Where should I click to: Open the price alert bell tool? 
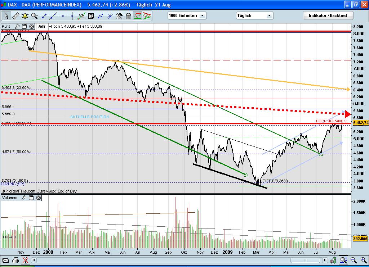point(25,16)
